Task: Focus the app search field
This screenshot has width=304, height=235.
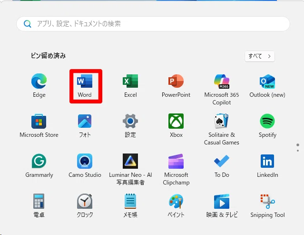Action: pyautogui.click(x=153, y=24)
